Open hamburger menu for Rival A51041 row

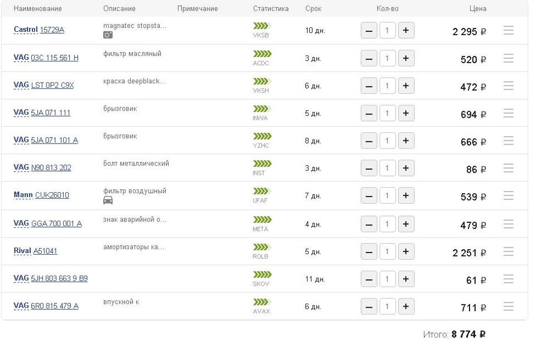[508, 252]
